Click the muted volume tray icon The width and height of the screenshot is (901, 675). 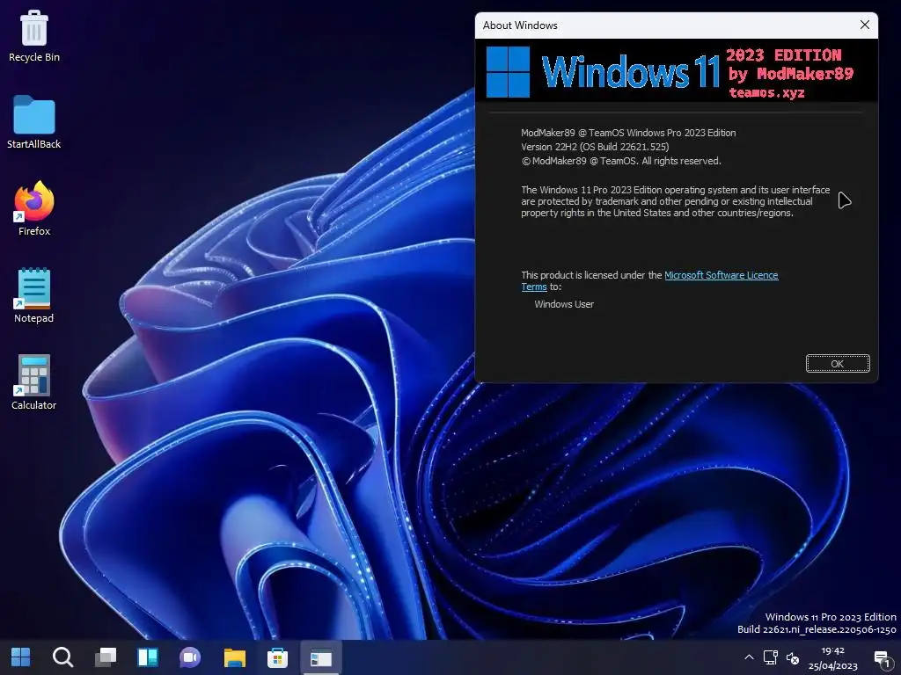click(793, 657)
